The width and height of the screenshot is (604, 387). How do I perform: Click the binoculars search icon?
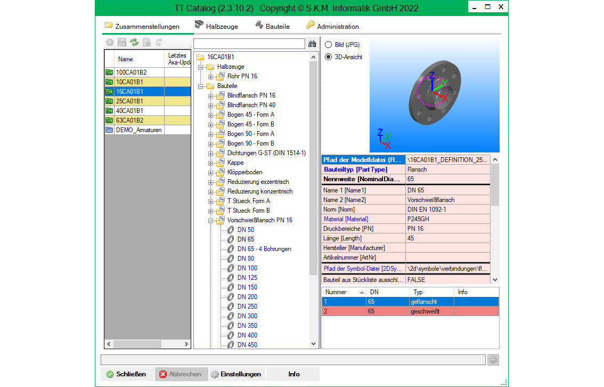point(312,44)
